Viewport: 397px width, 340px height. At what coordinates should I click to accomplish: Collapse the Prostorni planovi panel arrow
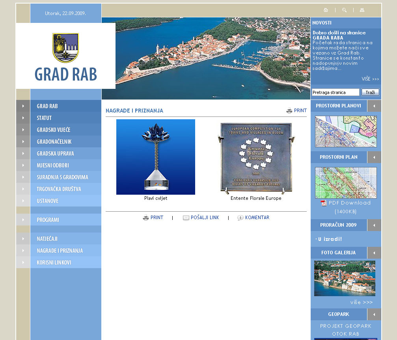(x=374, y=106)
